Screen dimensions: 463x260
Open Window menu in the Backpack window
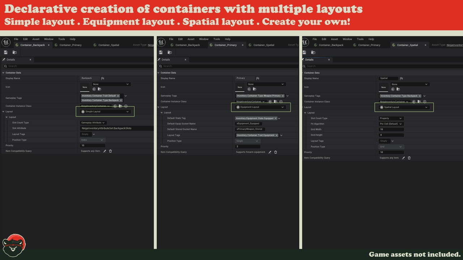tap(49, 39)
